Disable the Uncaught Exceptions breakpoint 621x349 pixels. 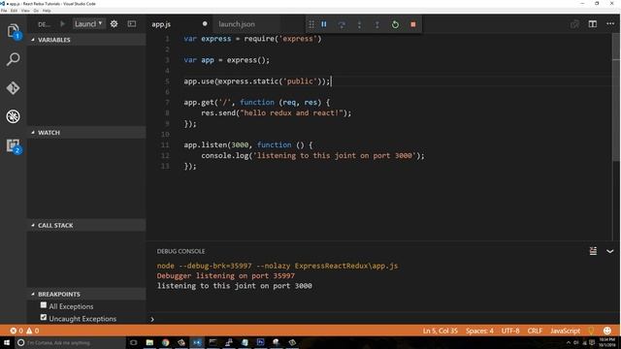click(44, 317)
